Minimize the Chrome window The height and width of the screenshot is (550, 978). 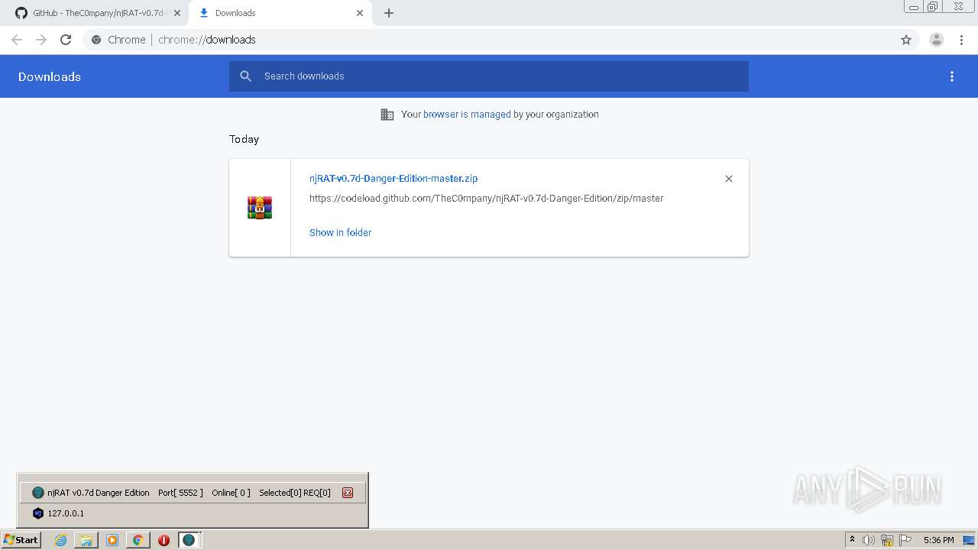pos(914,7)
